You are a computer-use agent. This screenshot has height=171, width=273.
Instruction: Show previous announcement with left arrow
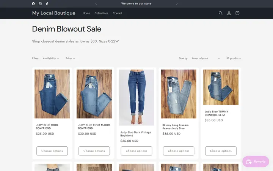coord(96,3)
